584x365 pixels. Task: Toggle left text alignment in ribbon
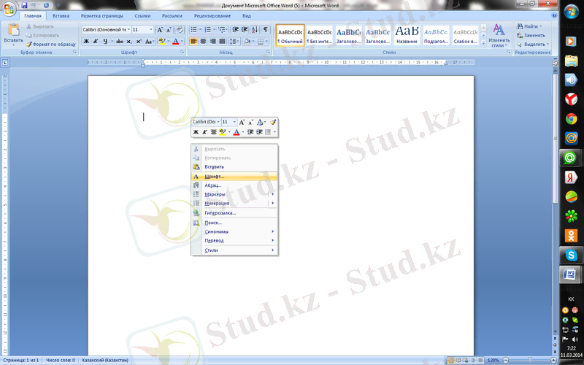coord(194,42)
